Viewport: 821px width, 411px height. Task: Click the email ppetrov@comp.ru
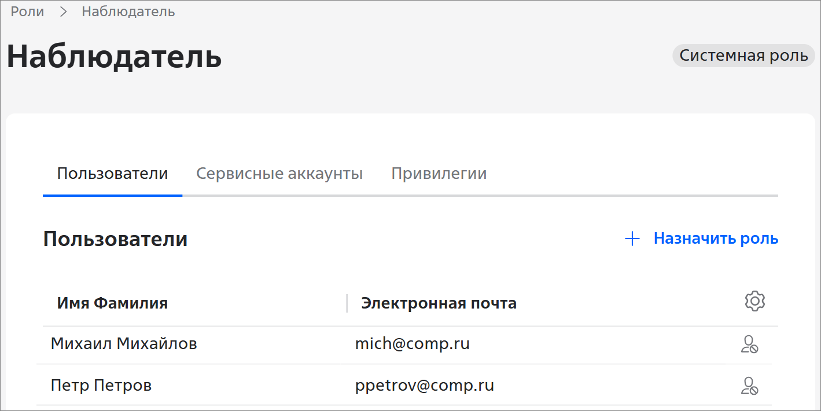[x=424, y=386]
